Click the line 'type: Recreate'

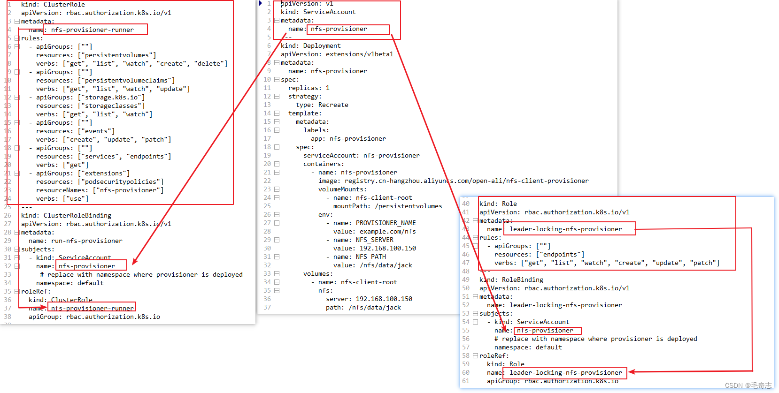pos(322,105)
